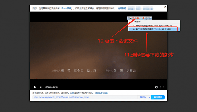Image resolution: width=197 pixels, height=112 pixels.
Task: Mute the video with speaker icon
Action: click(41, 87)
